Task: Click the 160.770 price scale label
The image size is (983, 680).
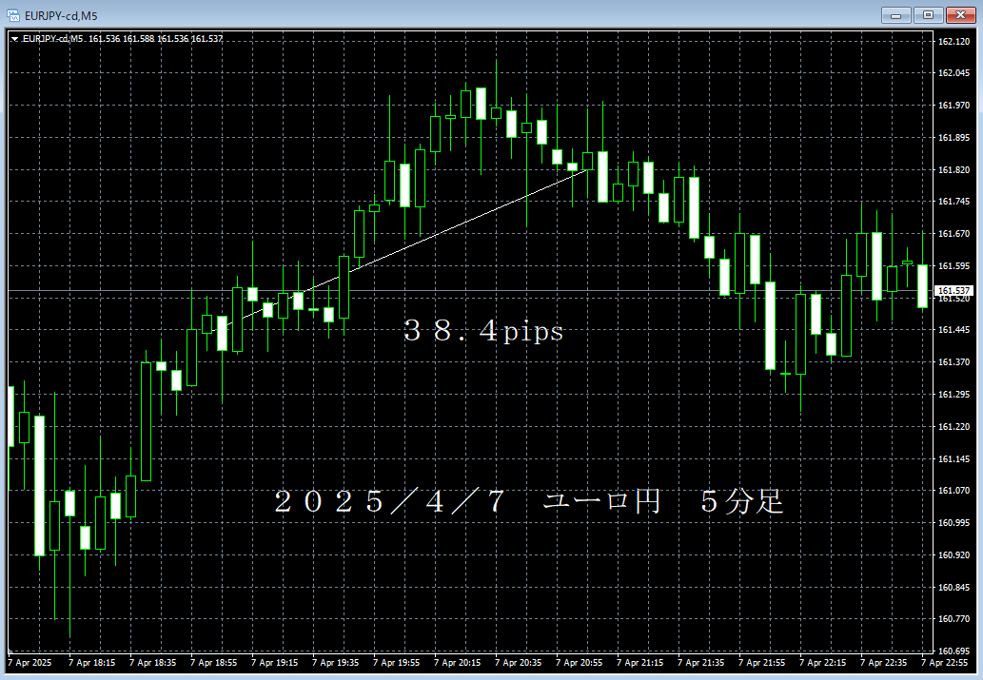Action: coord(954,618)
